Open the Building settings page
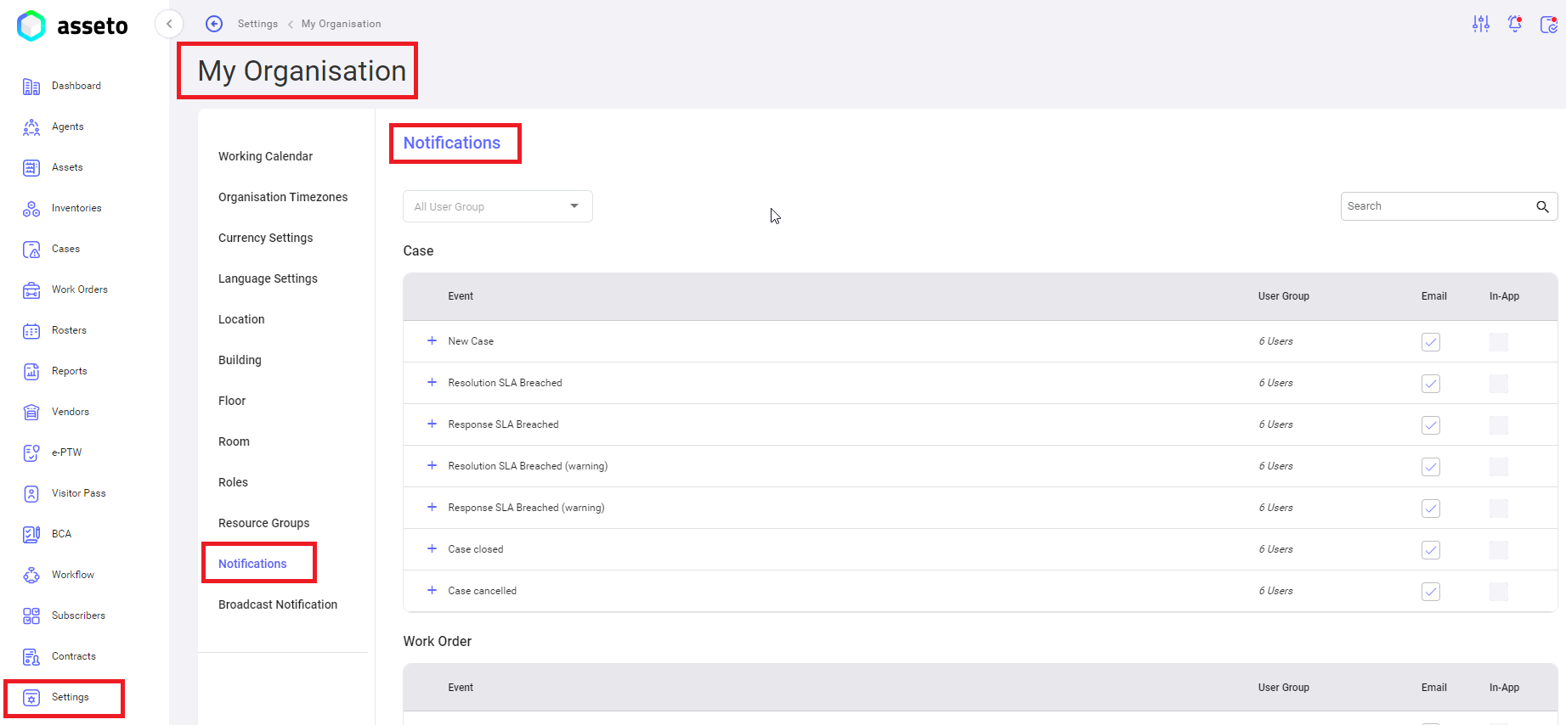 (240, 360)
